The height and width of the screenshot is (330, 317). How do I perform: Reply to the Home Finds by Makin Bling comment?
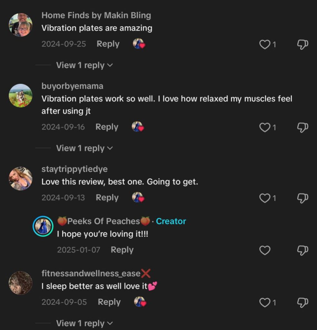pyautogui.click(x=108, y=44)
